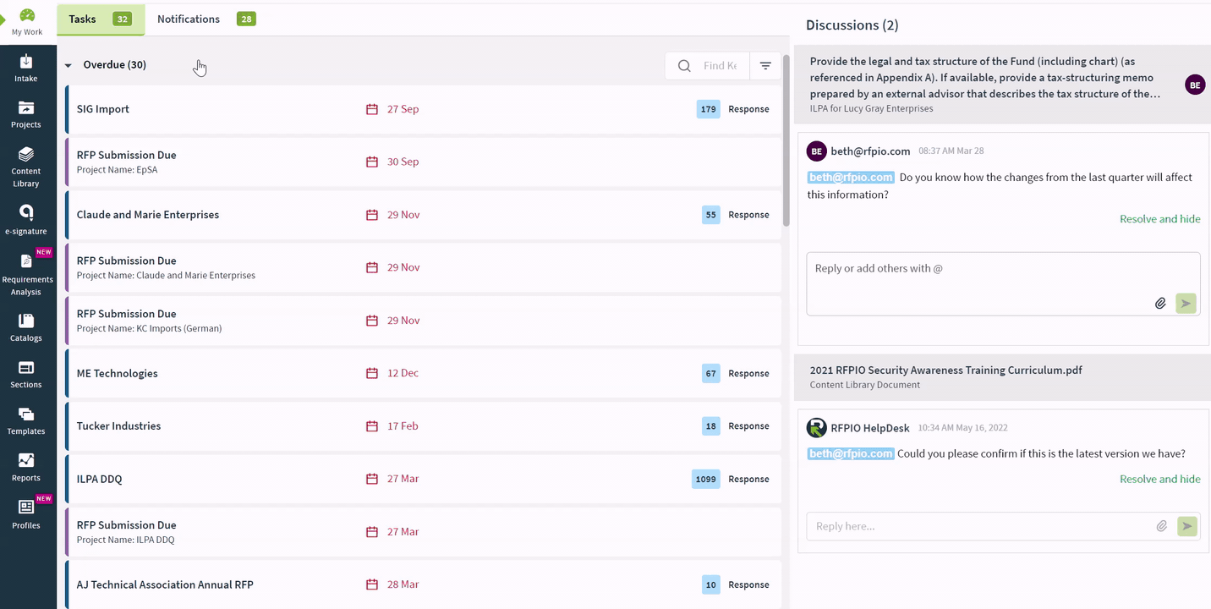
Task: Open RFP Submission Due for Claude and Marie
Action: tap(424, 267)
